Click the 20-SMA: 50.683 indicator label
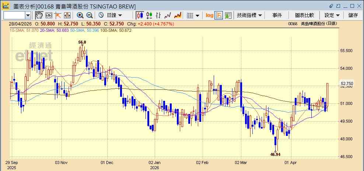This screenshot has height=171, width=364. [x=55, y=30]
